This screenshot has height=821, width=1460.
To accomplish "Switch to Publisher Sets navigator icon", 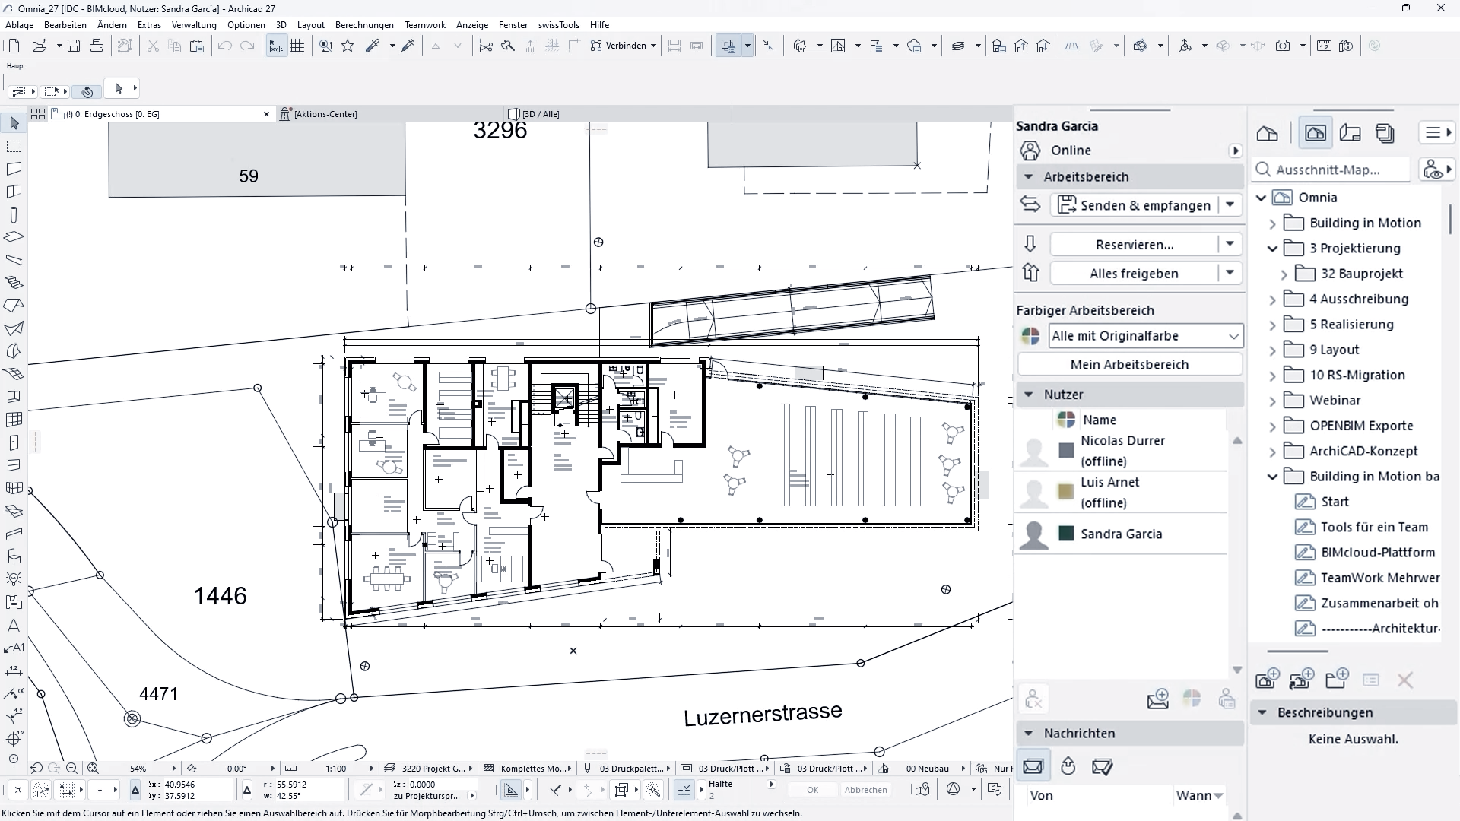I will 1385,133.
